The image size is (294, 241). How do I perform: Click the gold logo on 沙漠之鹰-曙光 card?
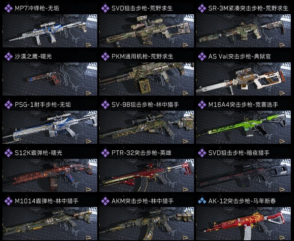pos(88,93)
